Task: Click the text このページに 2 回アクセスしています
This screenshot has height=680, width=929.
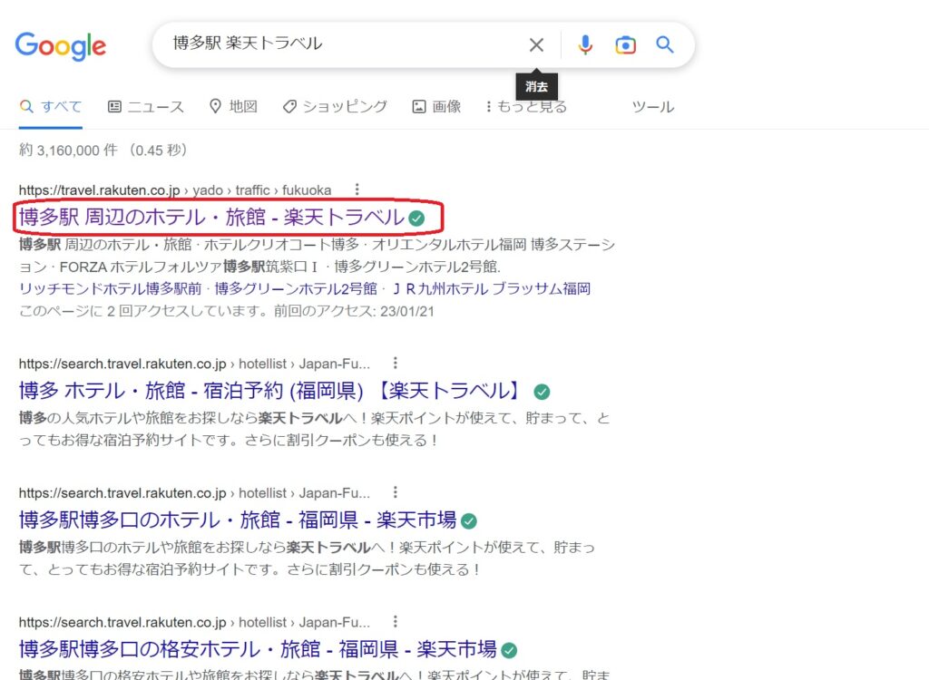Action: click(x=143, y=311)
